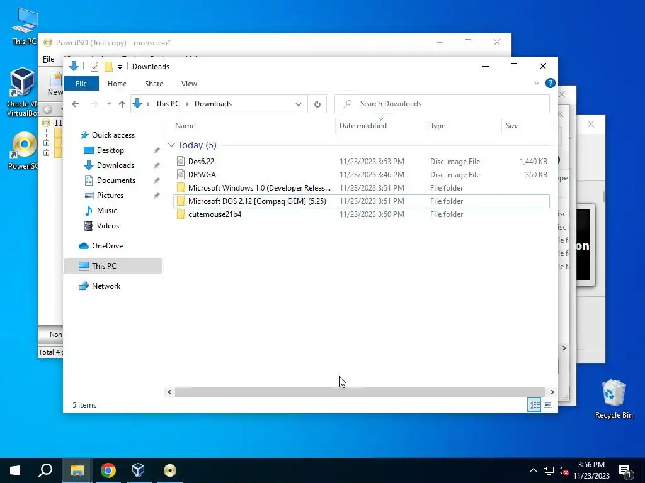The height and width of the screenshot is (483, 645).
Task: Refresh the Downloads folder view
Action: point(317,104)
